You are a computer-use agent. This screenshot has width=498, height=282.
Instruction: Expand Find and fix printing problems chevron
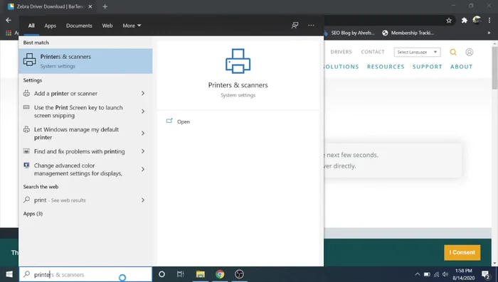[143, 151]
